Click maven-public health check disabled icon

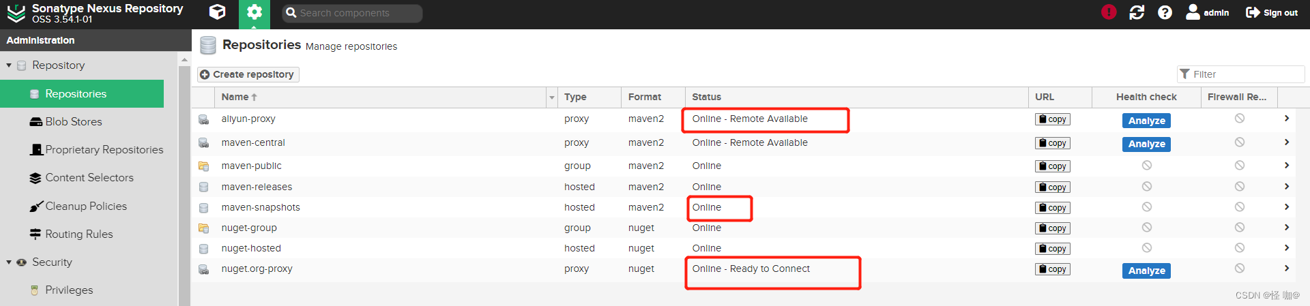[x=1147, y=166]
